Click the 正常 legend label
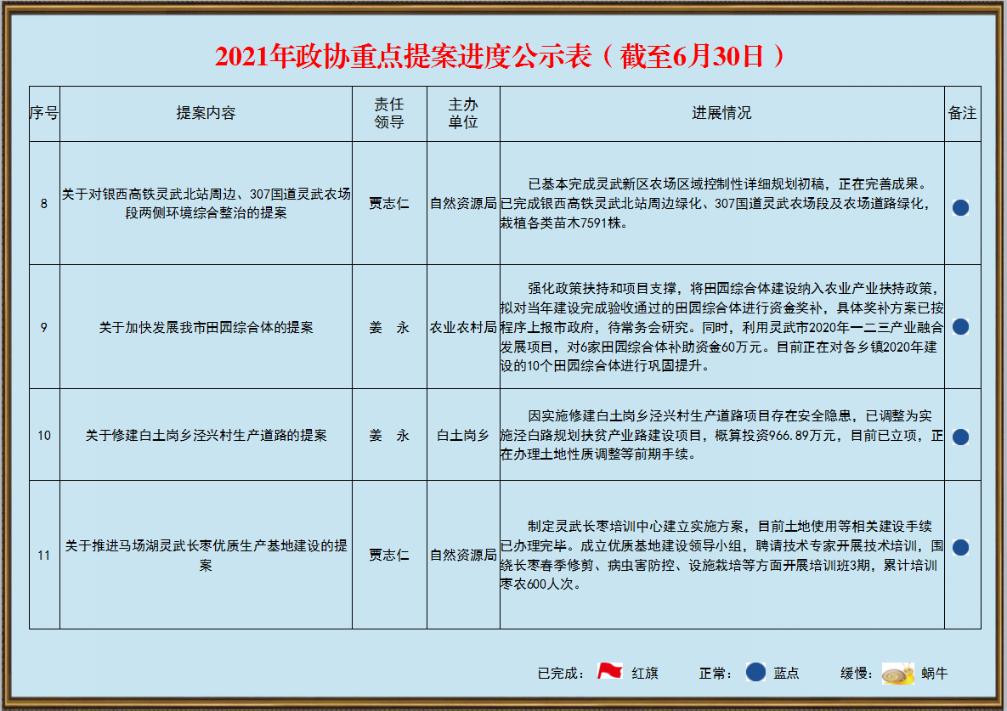The height and width of the screenshot is (711, 1007). (716, 673)
